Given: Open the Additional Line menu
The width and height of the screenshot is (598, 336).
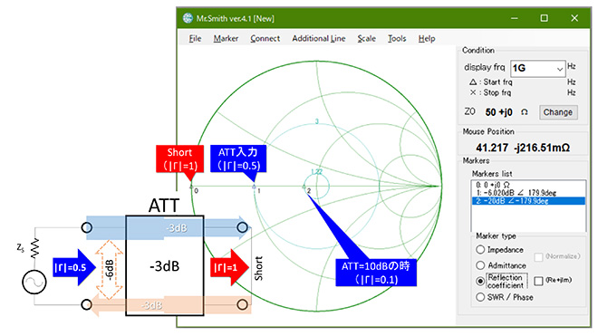Looking at the screenshot, I should click(x=319, y=39).
